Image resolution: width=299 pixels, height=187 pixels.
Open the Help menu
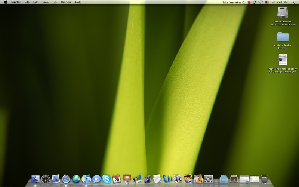pyautogui.click(x=78, y=2)
